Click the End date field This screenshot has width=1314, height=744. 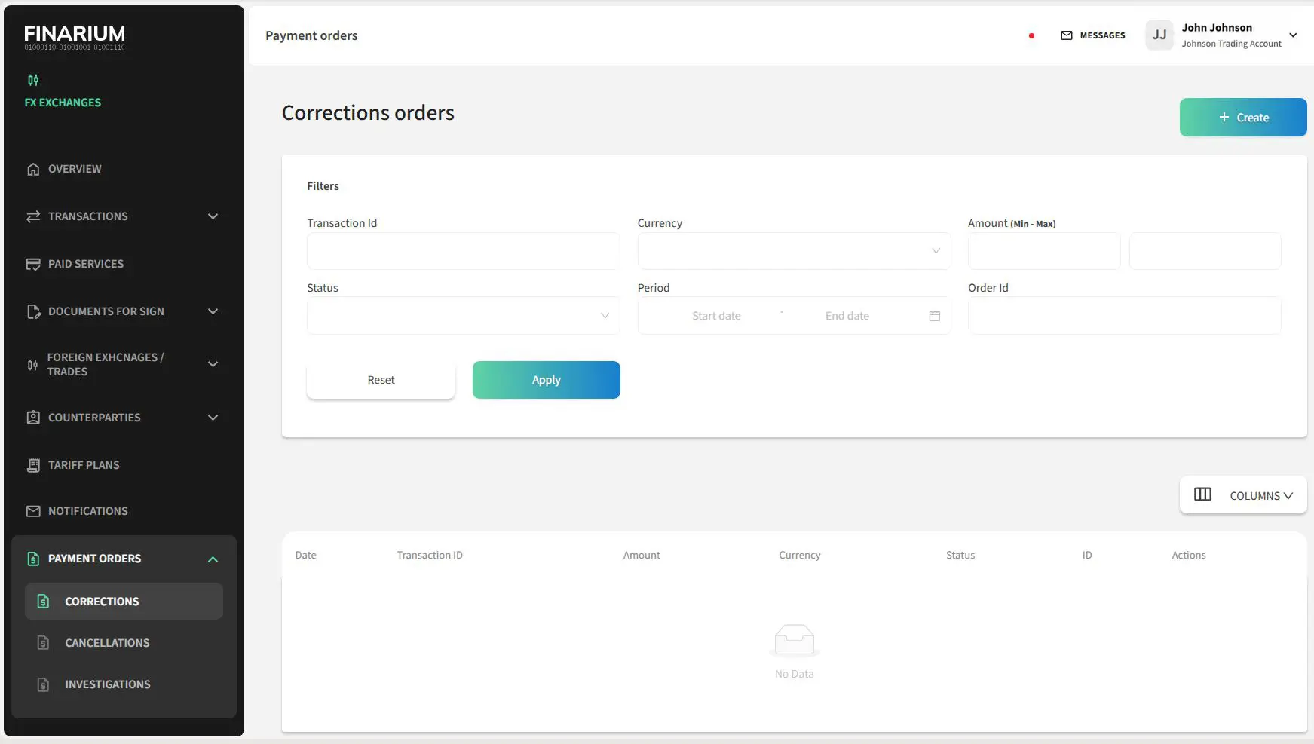pyautogui.click(x=847, y=316)
